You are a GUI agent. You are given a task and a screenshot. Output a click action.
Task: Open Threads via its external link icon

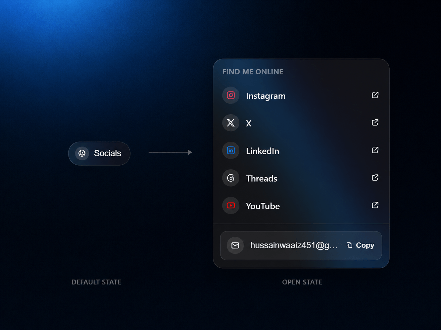pyautogui.click(x=375, y=177)
